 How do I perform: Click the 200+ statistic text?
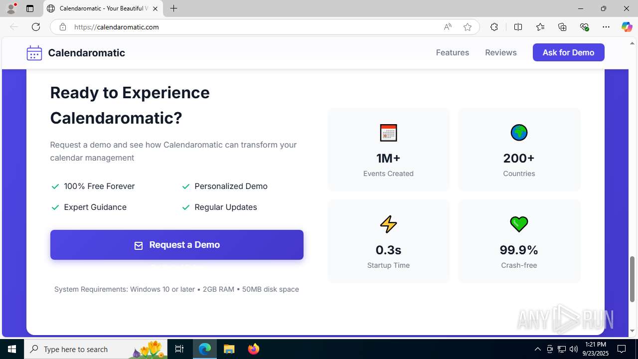pos(519,158)
